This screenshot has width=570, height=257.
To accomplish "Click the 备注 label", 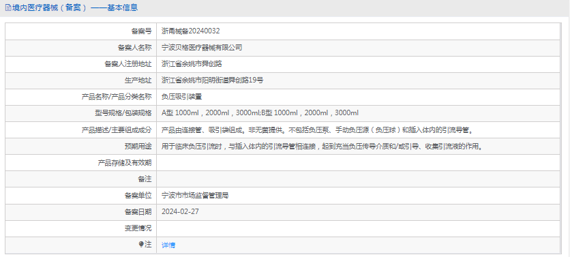I will (x=145, y=179).
